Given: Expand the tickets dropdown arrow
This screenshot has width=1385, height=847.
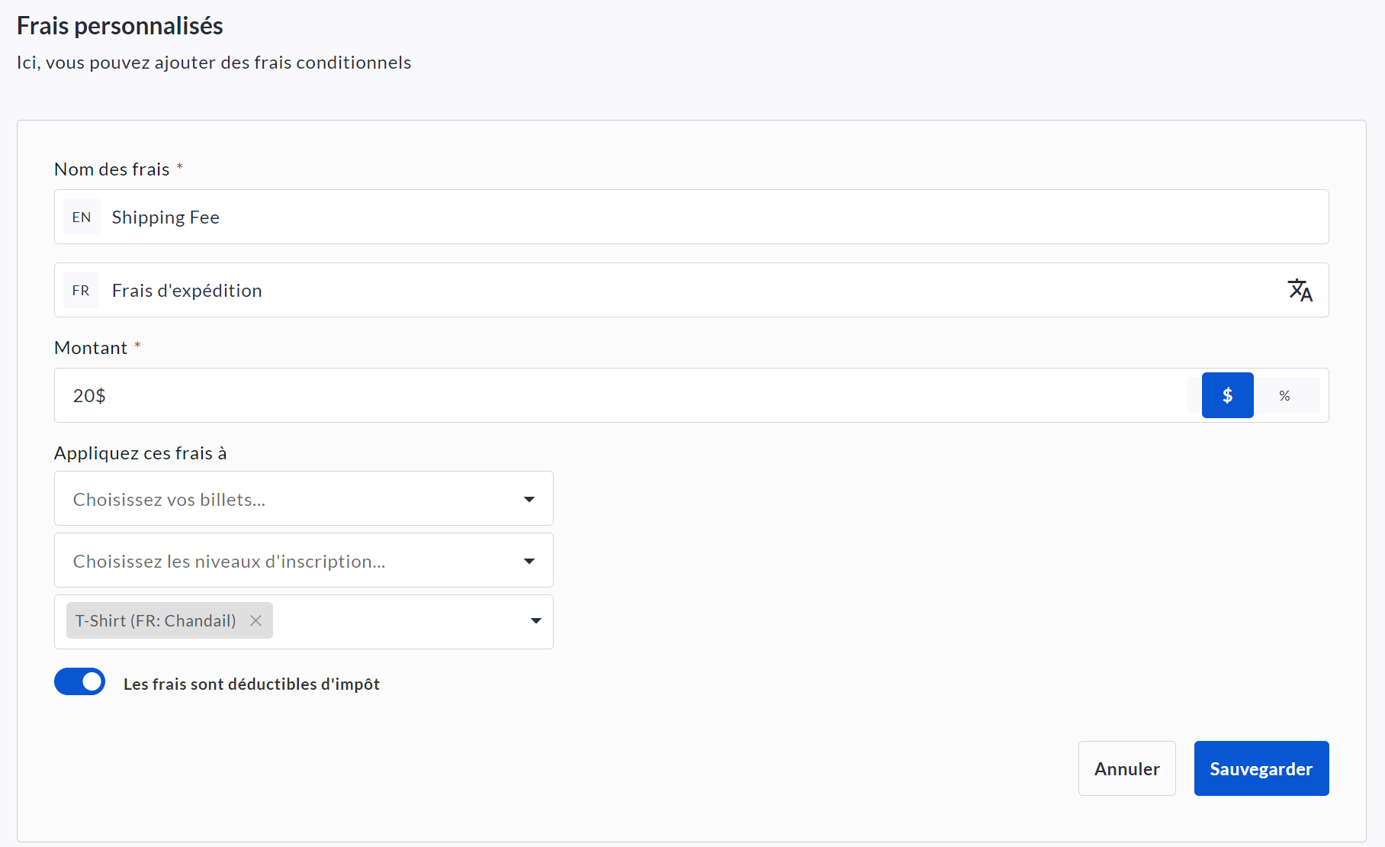Looking at the screenshot, I should tap(529, 499).
